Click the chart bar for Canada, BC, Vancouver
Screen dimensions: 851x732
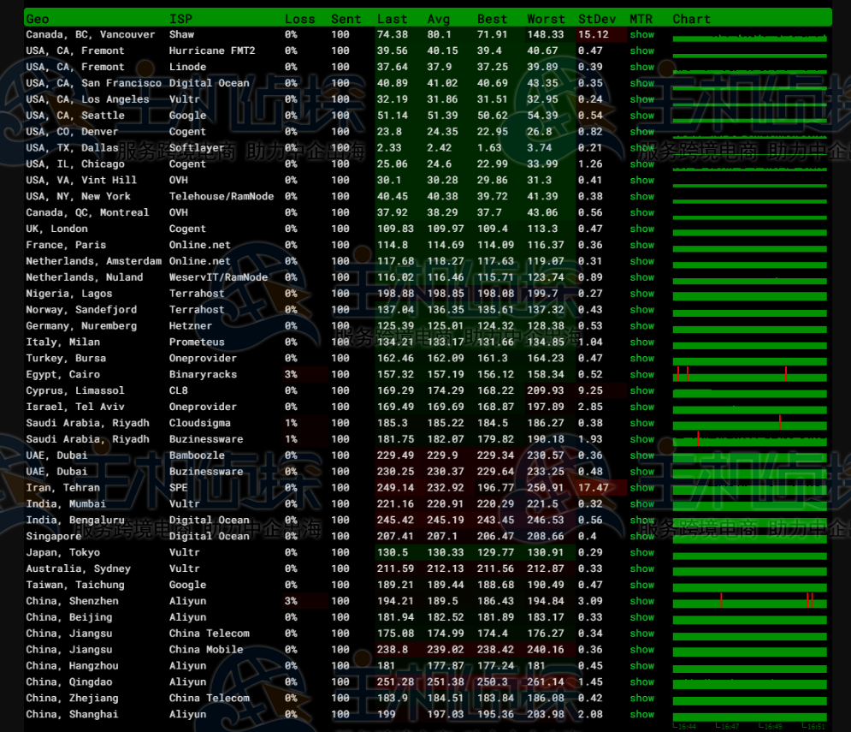click(x=749, y=38)
